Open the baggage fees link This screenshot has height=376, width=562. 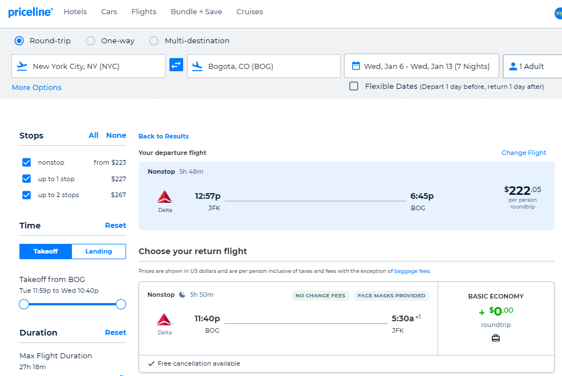point(412,271)
